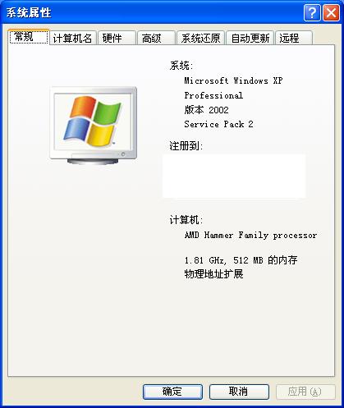Click the blank 注册到 information area
Viewport: 344px width, 408px height.
pyautogui.click(x=234, y=176)
